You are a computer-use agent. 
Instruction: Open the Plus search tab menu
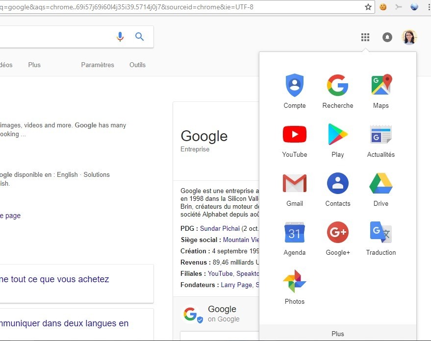[x=34, y=65]
